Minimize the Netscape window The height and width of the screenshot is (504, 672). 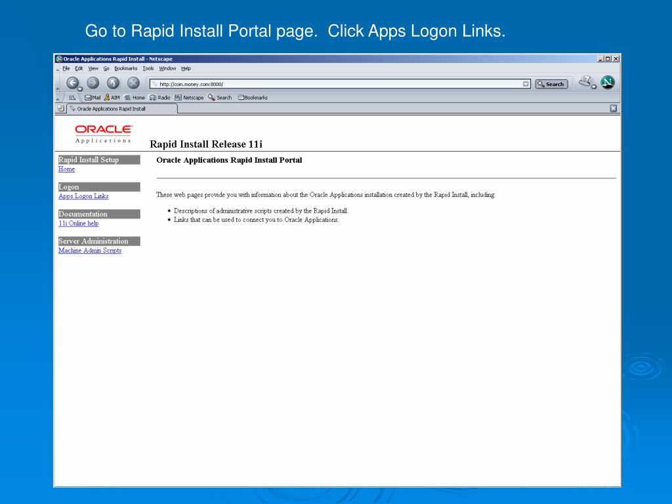600,58
